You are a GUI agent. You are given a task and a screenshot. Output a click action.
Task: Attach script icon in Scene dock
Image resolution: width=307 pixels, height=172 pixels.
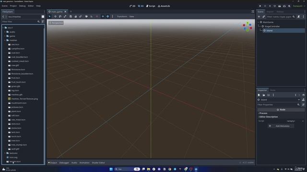(x=298, y=17)
